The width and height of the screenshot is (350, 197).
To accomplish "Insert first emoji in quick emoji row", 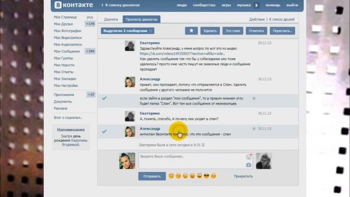I will 171,176.
